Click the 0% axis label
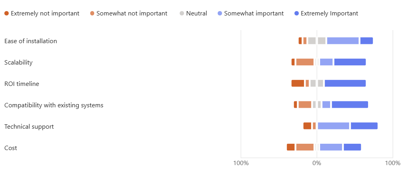This screenshot has width=410, height=175. point(317,163)
